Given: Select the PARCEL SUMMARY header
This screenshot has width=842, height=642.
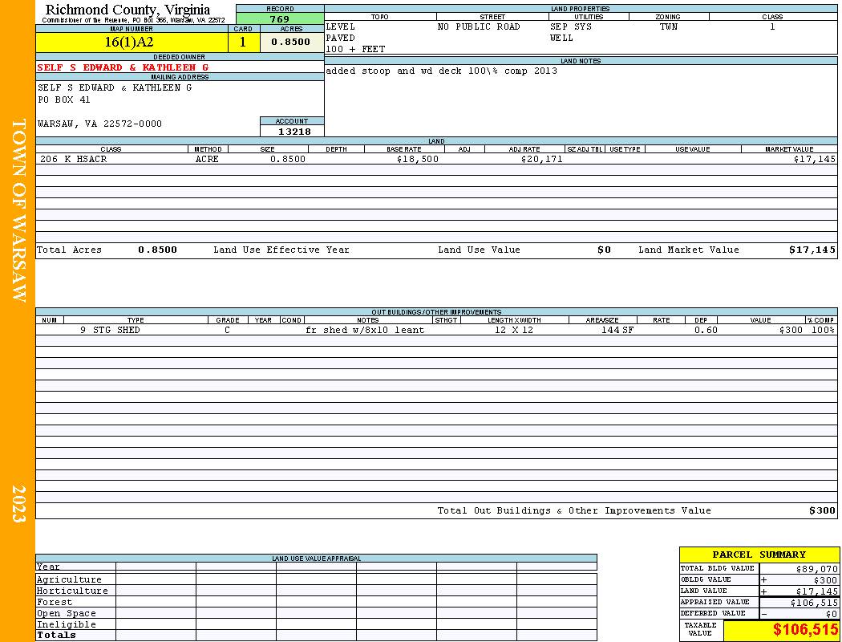Looking at the screenshot, I should point(759,555).
